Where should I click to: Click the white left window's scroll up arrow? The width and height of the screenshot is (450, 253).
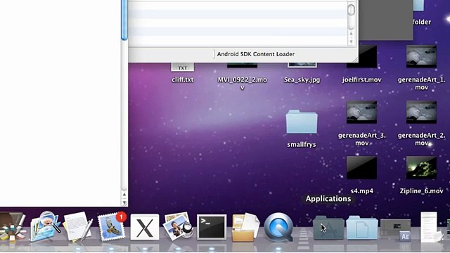click(x=124, y=195)
